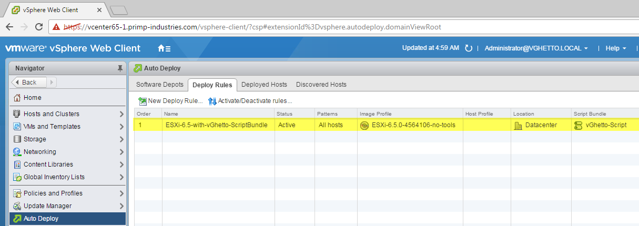Screen dimensions: 639x226
Task: Click the Update Manager icon
Action: 17,206
